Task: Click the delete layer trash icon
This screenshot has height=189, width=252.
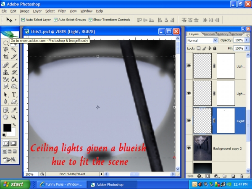Action: pyautogui.click(x=241, y=176)
